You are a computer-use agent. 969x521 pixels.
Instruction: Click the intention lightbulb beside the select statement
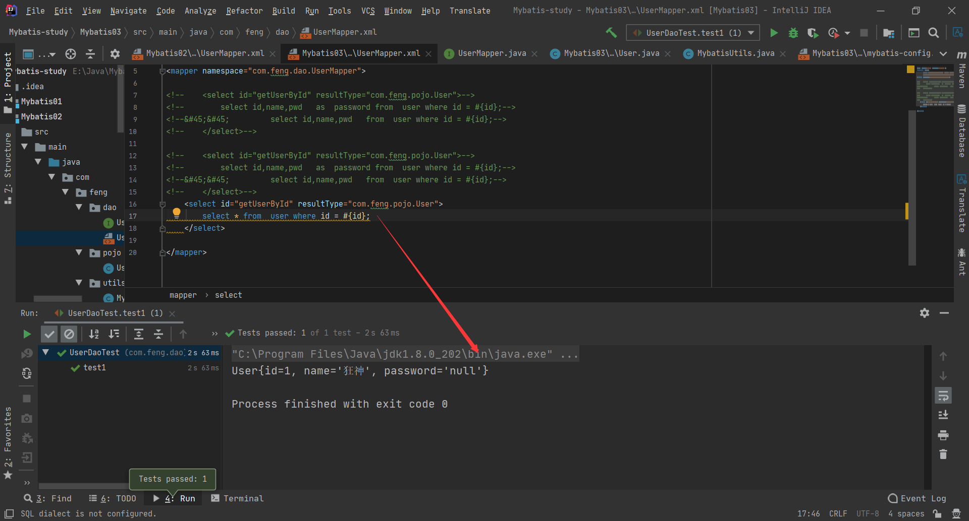click(x=177, y=213)
